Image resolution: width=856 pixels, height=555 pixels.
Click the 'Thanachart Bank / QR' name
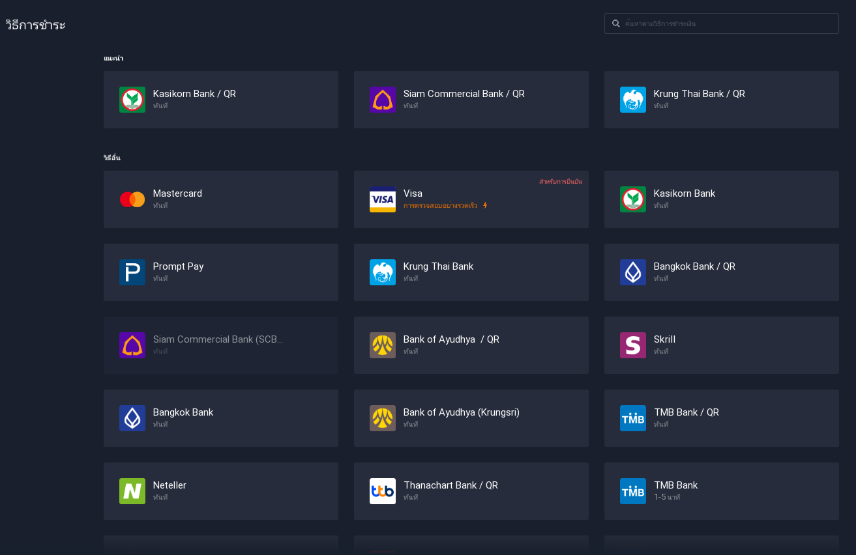(x=450, y=485)
